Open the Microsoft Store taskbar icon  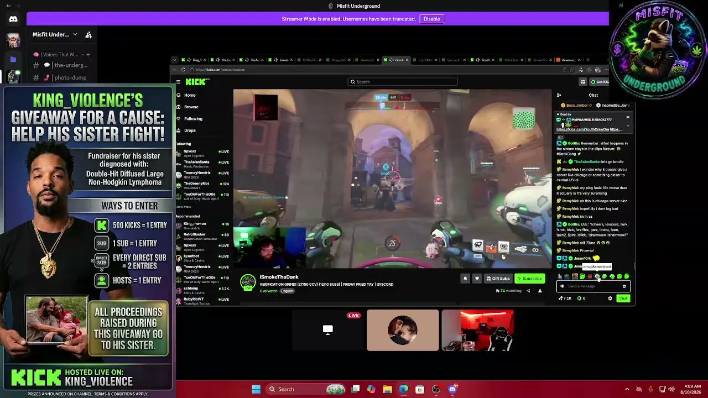click(x=420, y=389)
